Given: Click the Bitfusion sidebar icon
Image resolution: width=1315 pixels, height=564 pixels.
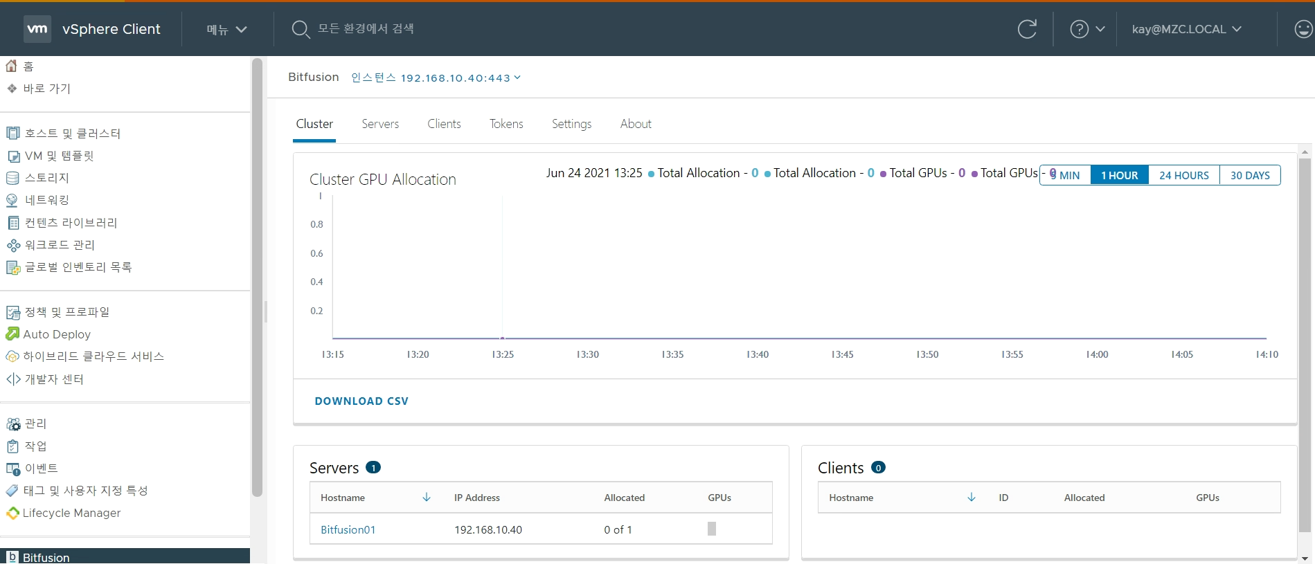Looking at the screenshot, I should [12, 557].
